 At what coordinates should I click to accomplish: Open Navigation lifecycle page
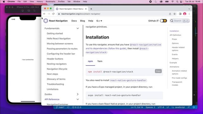coord(57,69)
